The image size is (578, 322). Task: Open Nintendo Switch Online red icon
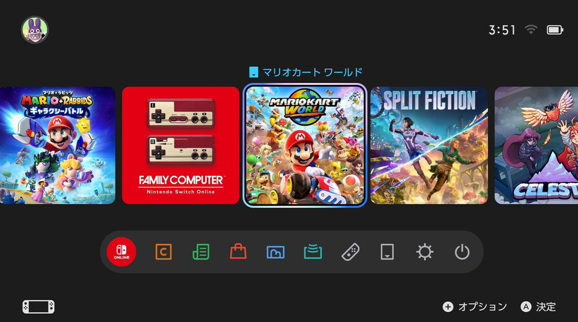coord(121,252)
